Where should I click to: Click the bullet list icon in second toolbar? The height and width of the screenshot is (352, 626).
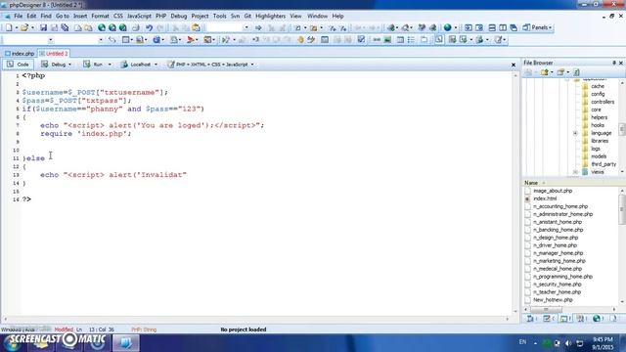(411, 39)
